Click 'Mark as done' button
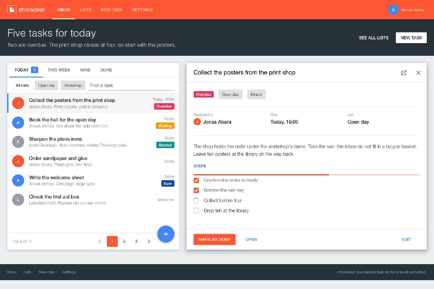 pyautogui.click(x=215, y=240)
